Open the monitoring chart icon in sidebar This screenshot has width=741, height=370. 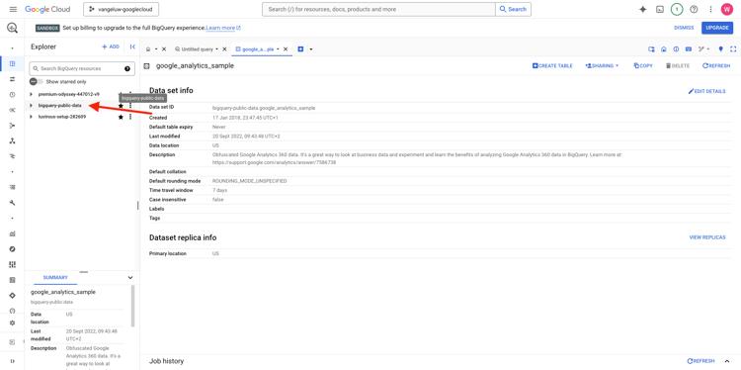click(x=12, y=233)
